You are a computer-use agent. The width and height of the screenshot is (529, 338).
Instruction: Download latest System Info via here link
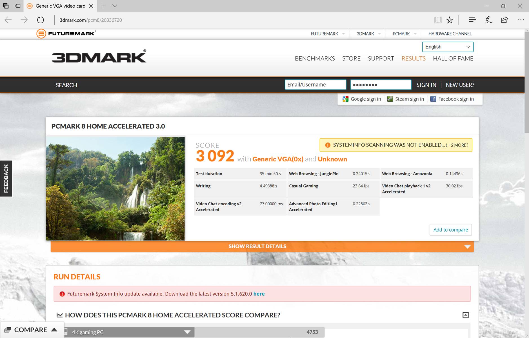[x=259, y=294]
